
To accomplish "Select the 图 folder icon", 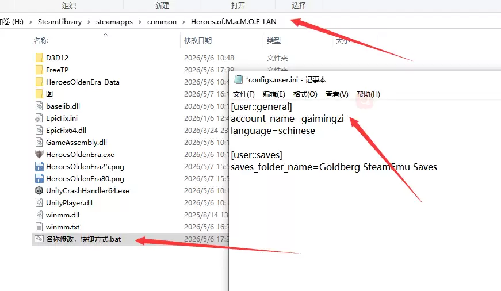I will [x=39, y=94].
